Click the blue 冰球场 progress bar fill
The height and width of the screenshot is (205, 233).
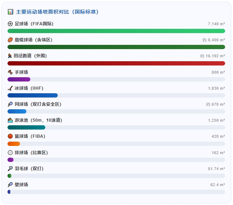32,95
